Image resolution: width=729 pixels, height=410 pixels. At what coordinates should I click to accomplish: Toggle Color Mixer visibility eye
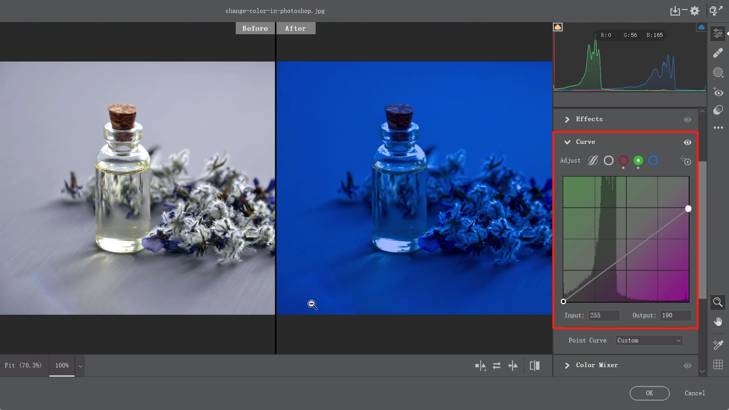687,366
